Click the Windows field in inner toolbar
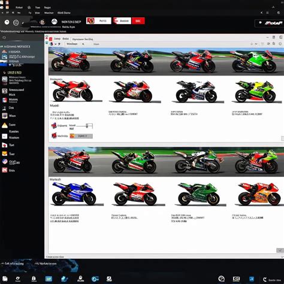Viewport: 284px width, 284px height. [x=72, y=44]
